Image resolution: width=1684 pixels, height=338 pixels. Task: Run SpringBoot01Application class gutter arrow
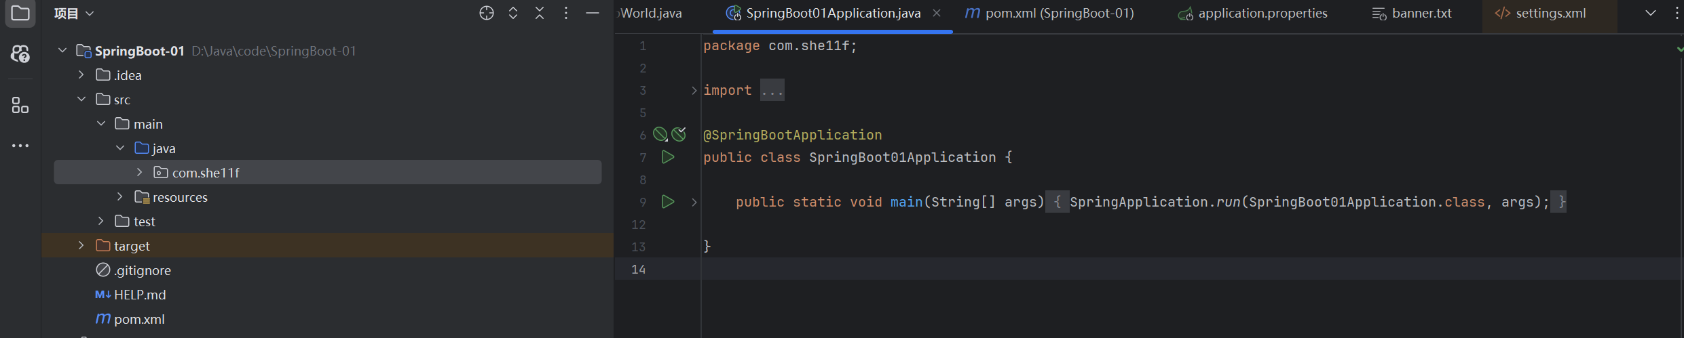(668, 157)
